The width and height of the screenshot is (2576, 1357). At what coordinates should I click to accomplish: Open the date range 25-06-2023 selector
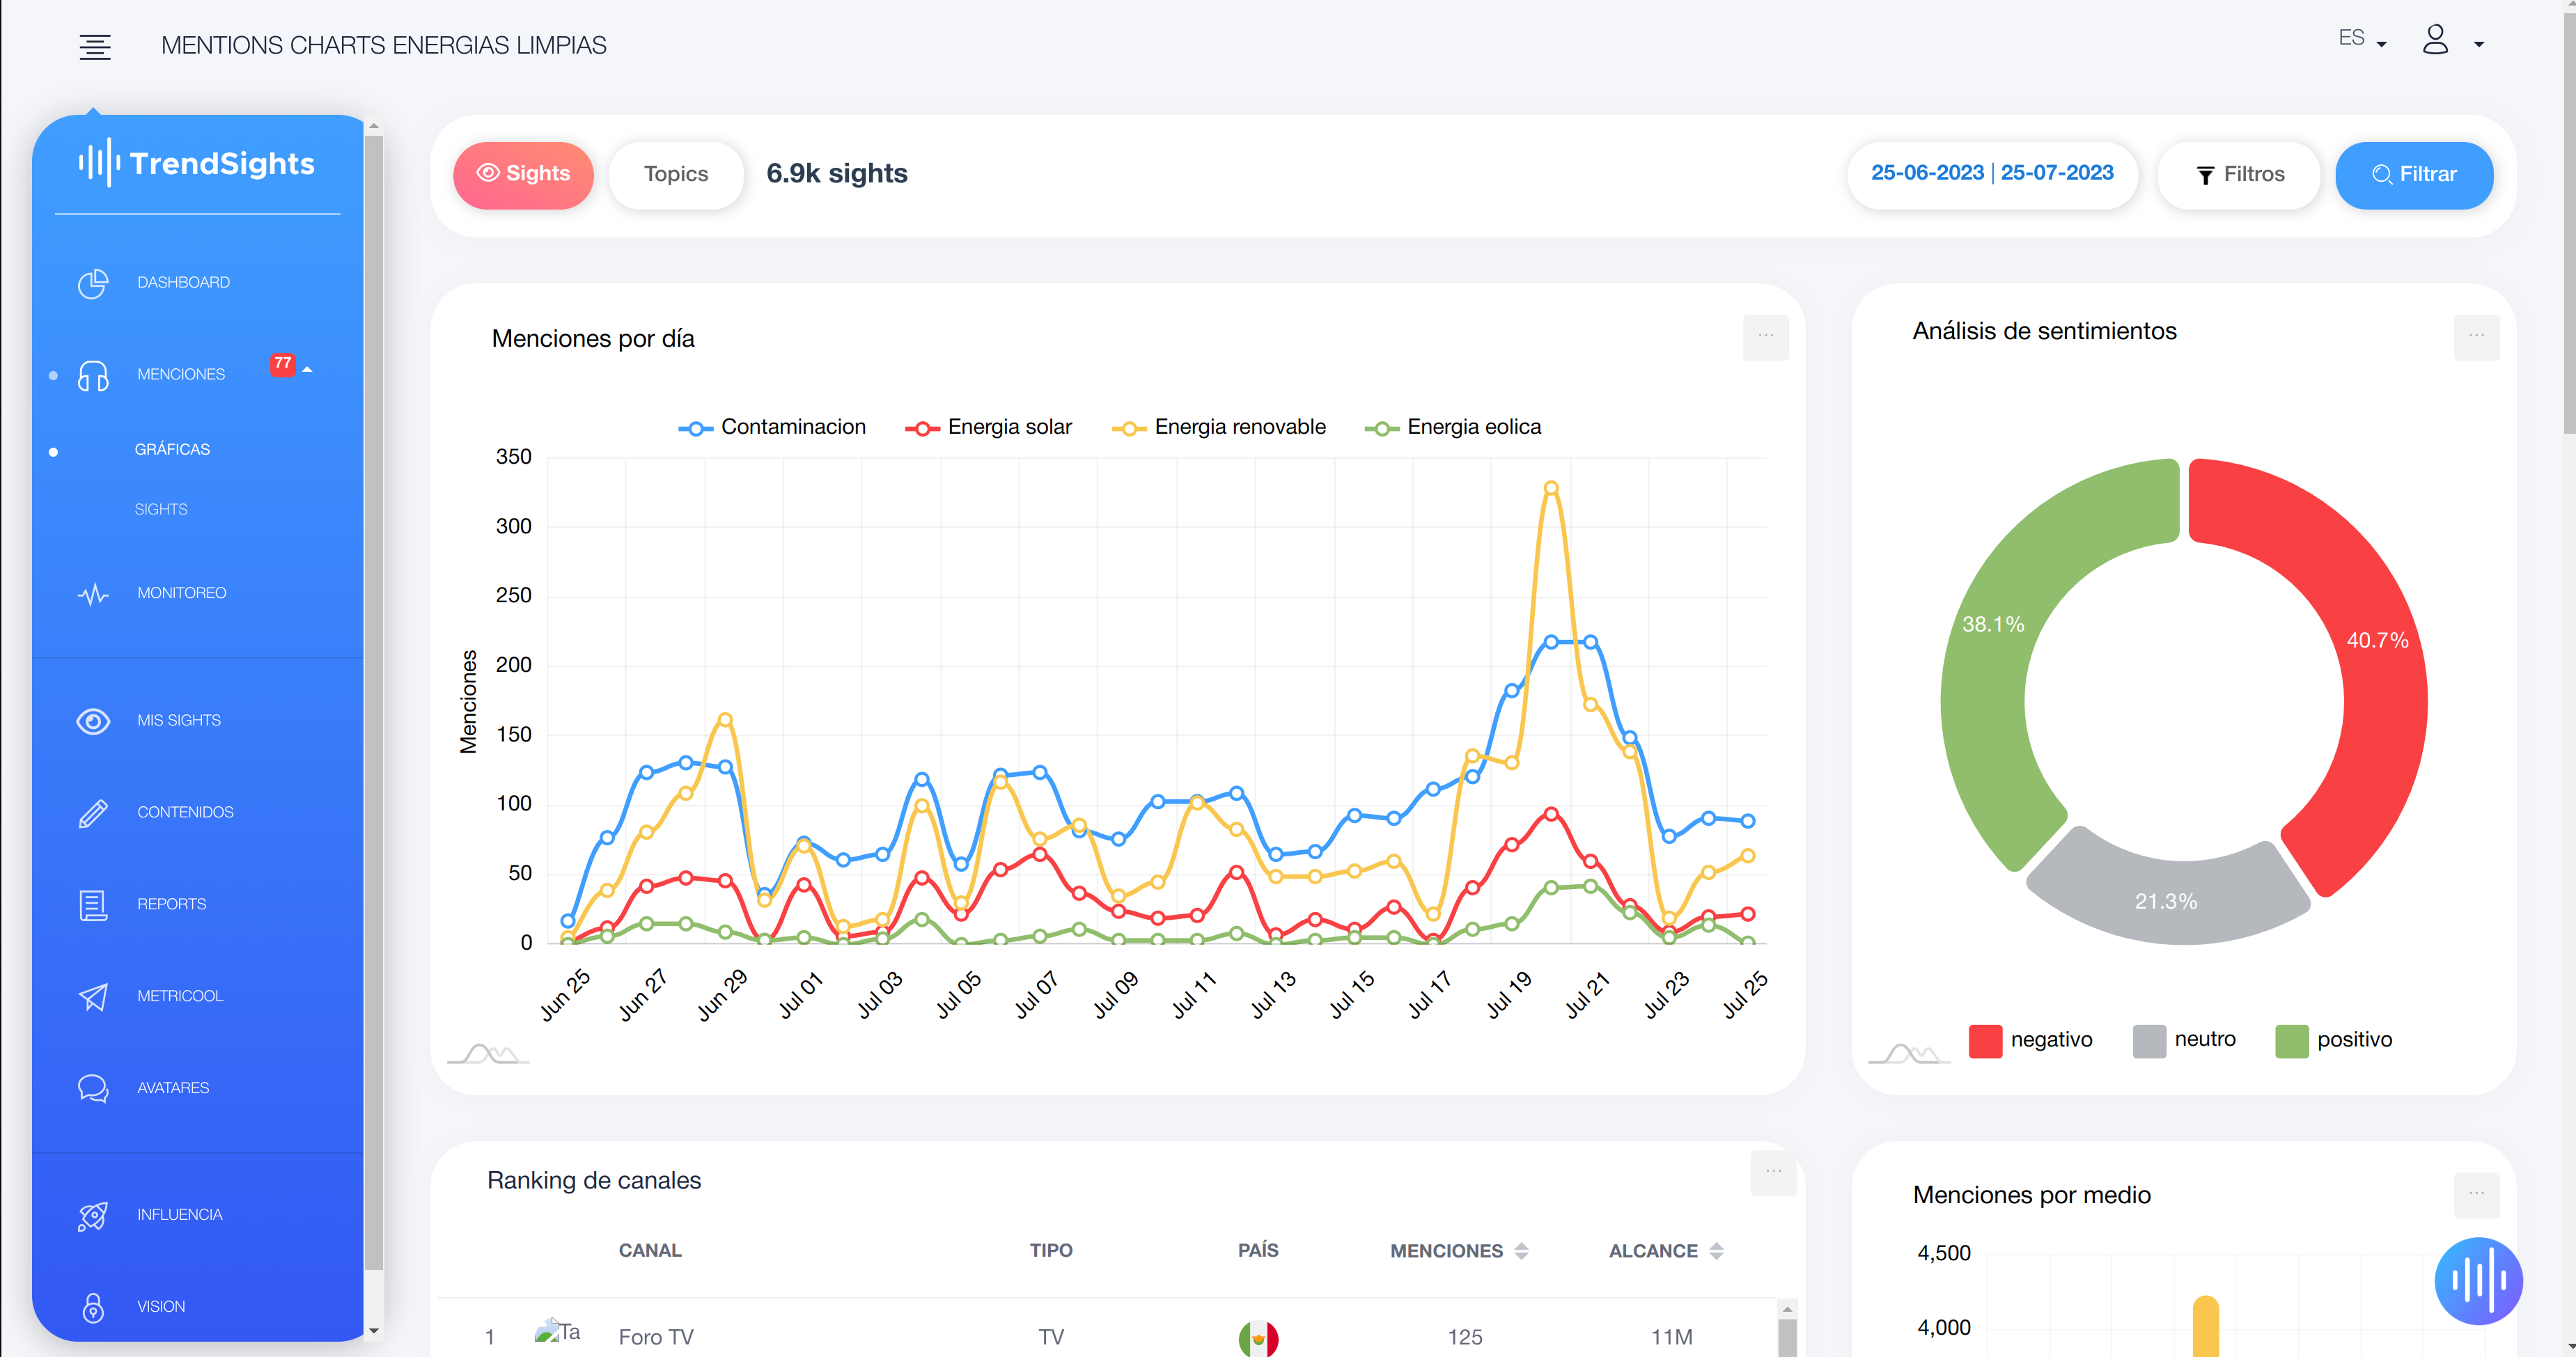[x=1992, y=173]
